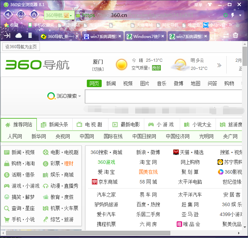Switch to 新闻头条 tab
The height and width of the screenshot is (238, 248).
pos(54,124)
